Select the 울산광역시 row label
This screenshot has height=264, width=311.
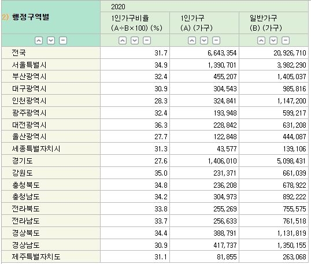[x=29, y=136]
